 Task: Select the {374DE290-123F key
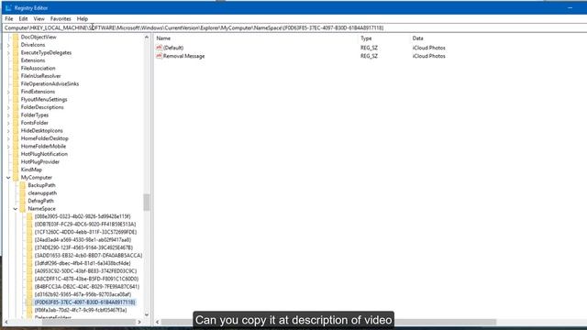pos(83,247)
